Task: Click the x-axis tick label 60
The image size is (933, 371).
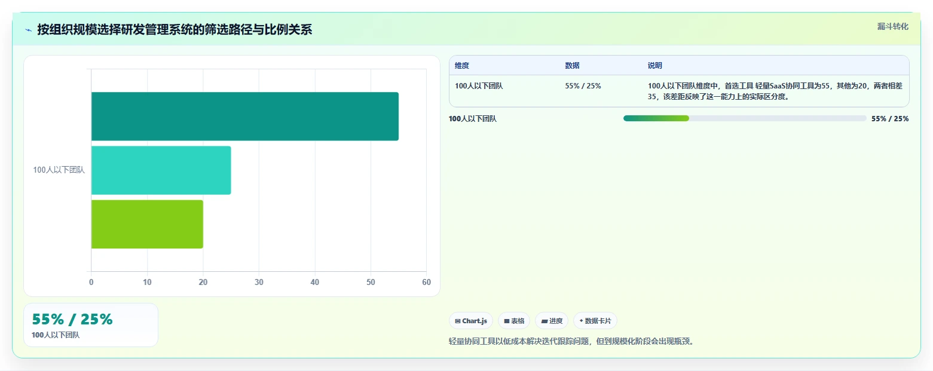Action: coord(426,282)
